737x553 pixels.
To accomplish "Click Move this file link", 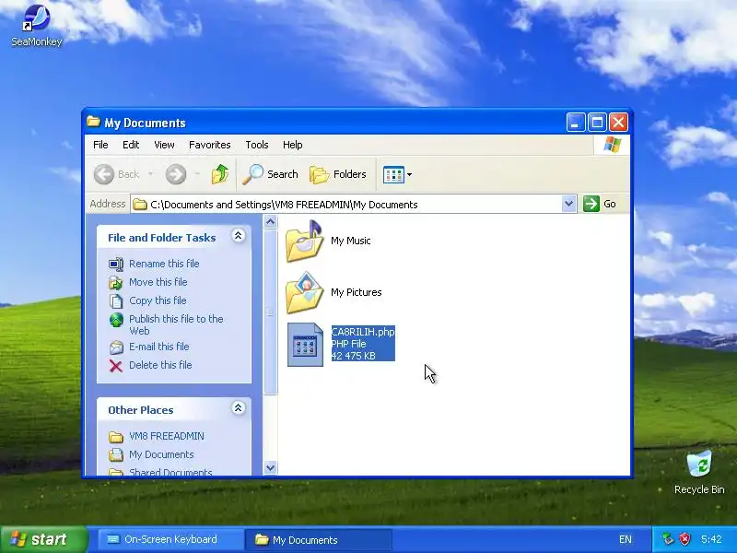I will (x=158, y=282).
